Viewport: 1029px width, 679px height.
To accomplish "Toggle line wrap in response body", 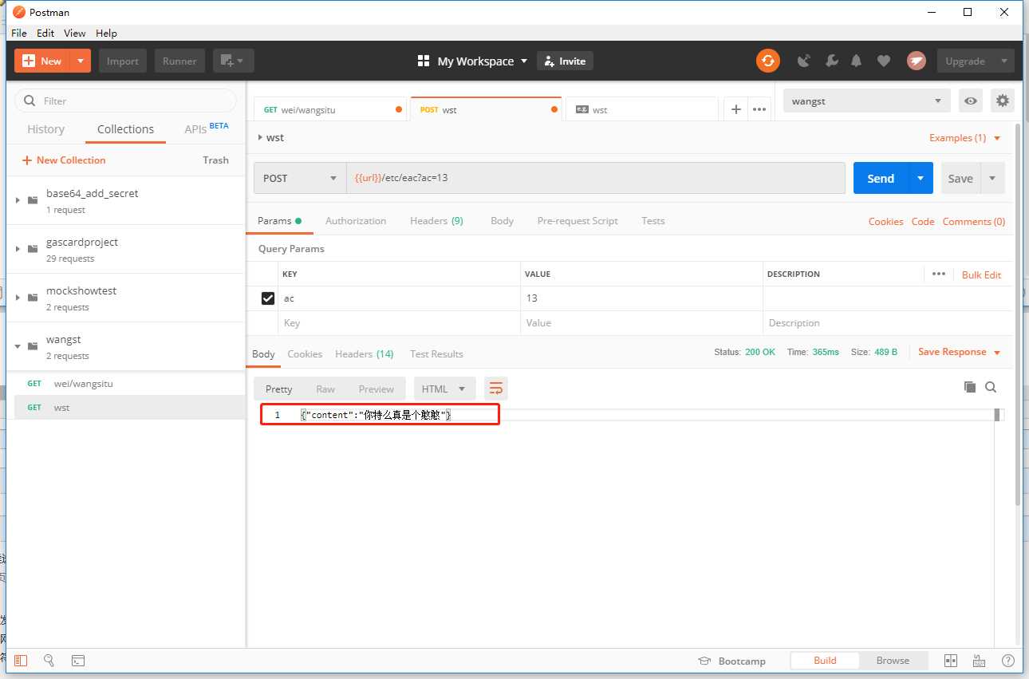I will [496, 389].
